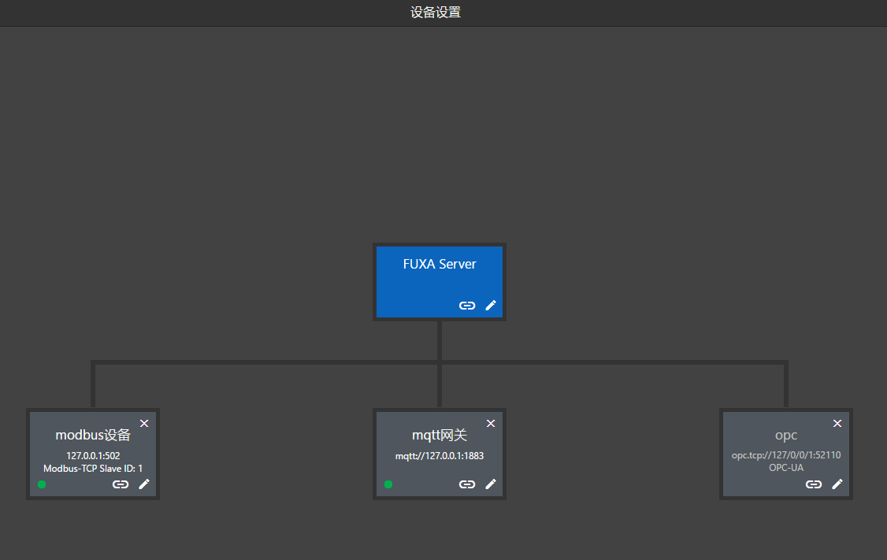This screenshot has width=887, height=560.
Task: Open link icon on FUXA Server card
Action: (x=466, y=306)
